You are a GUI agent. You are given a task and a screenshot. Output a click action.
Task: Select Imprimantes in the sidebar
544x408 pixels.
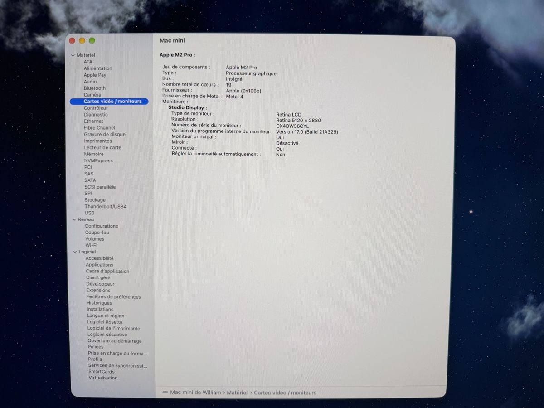[x=98, y=141]
